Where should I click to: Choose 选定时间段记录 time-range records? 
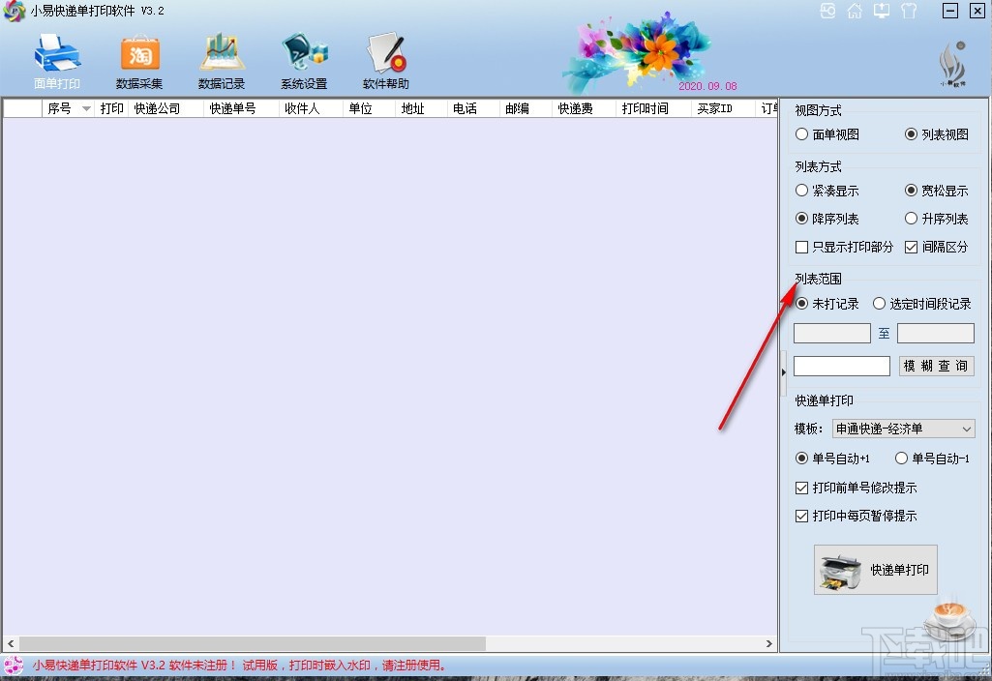coord(879,303)
